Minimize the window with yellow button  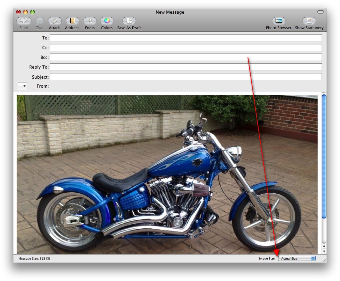[x=25, y=12]
